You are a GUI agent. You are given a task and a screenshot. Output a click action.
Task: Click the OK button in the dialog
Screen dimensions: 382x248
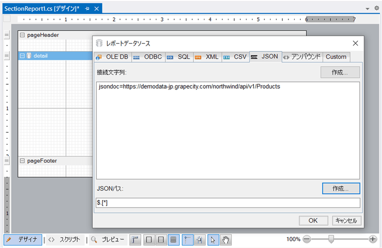pos(313,220)
